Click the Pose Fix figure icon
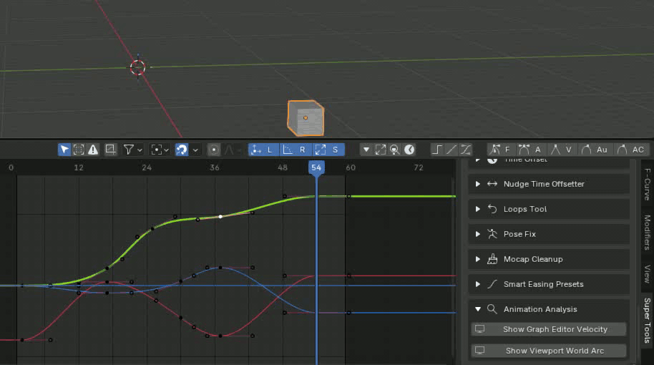This screenshot has width=654, height=365. point(492,234)
